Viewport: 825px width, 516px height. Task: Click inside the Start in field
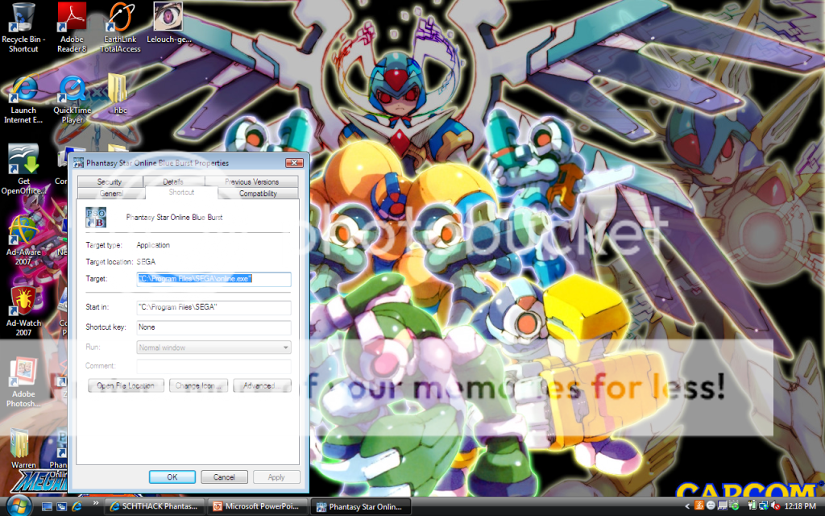pyautogui.click(x=213, y=307)
